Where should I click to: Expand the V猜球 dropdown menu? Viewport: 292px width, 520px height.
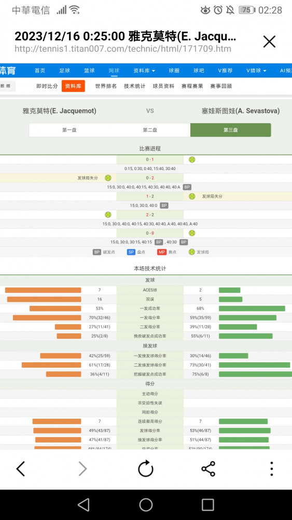pyautogui.click(x=256, y=71)
